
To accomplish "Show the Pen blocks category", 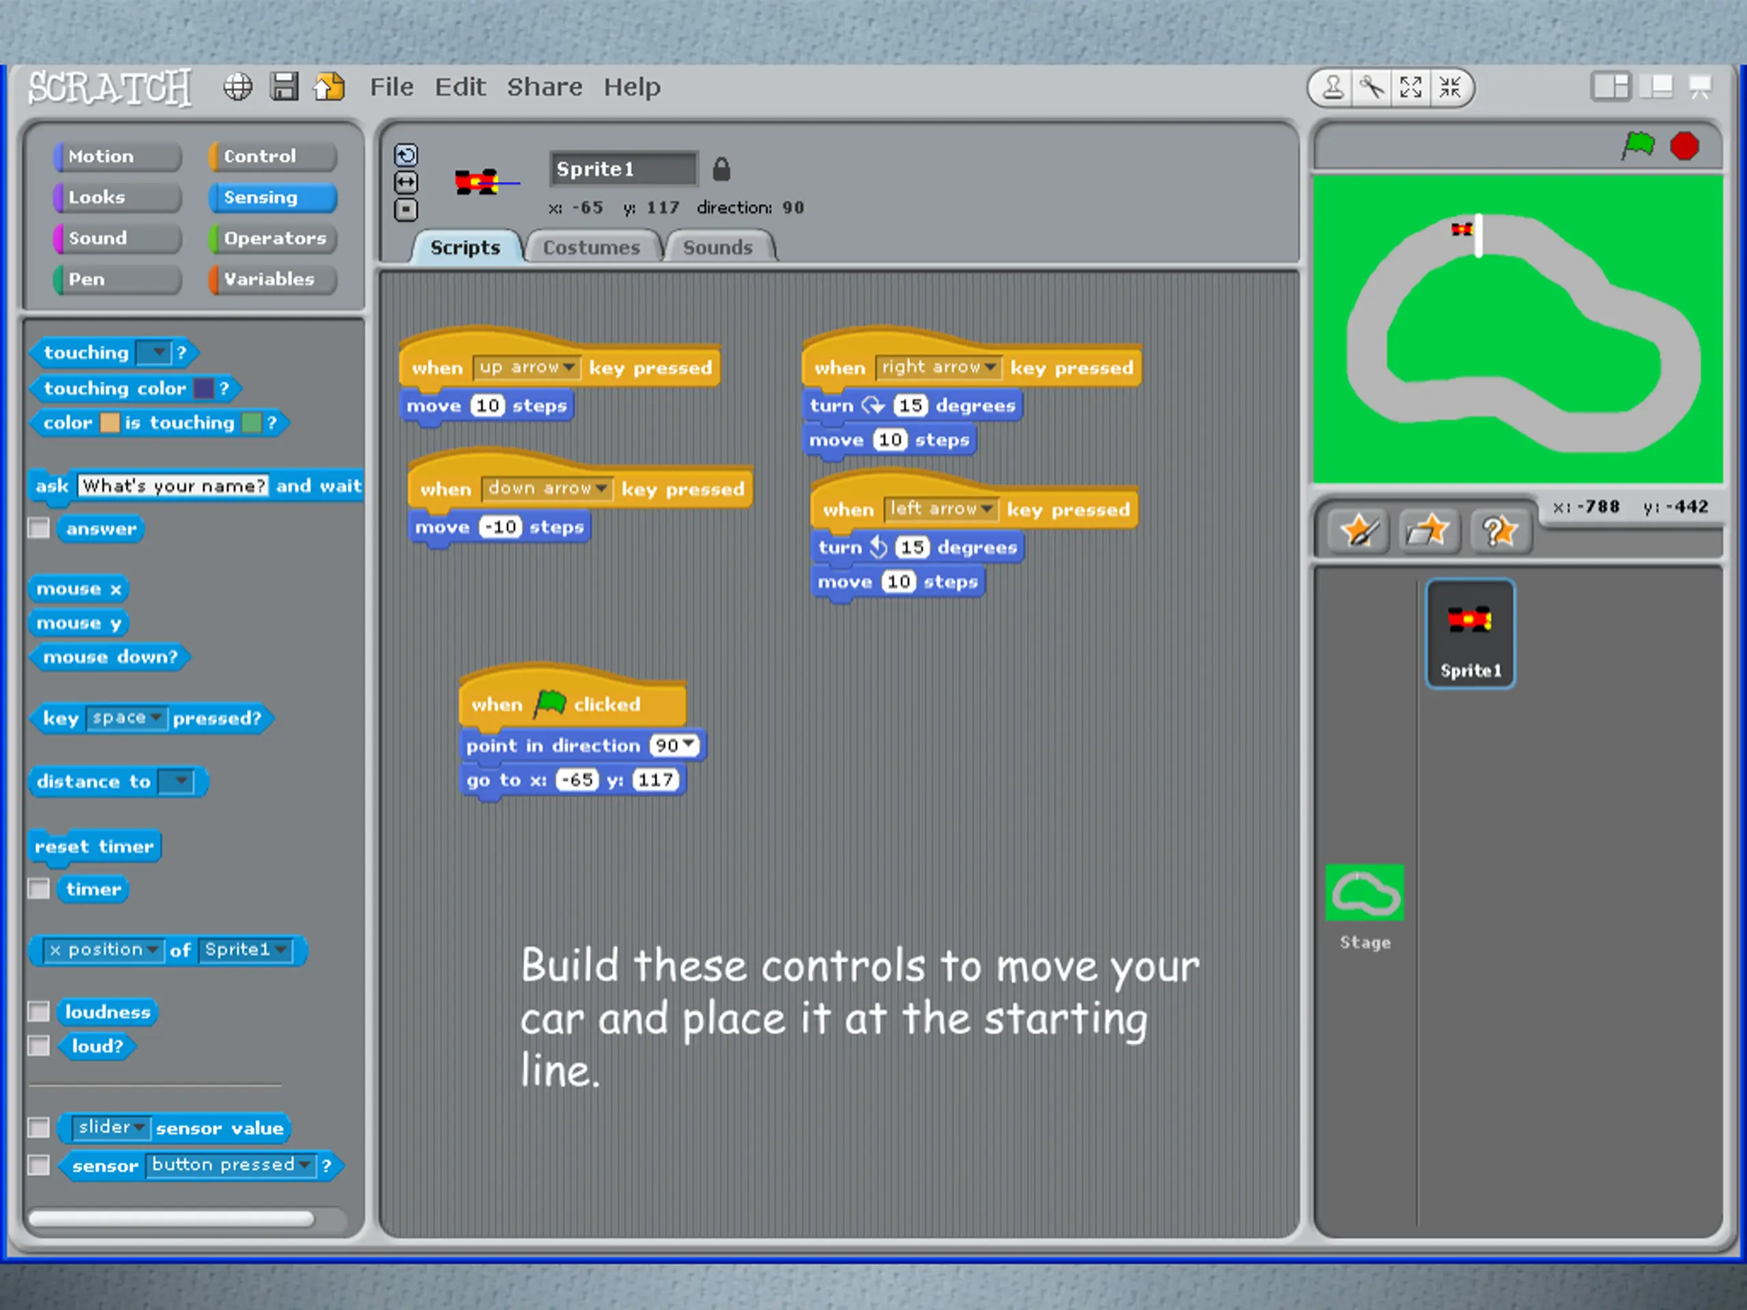I will tap(117, 280).
